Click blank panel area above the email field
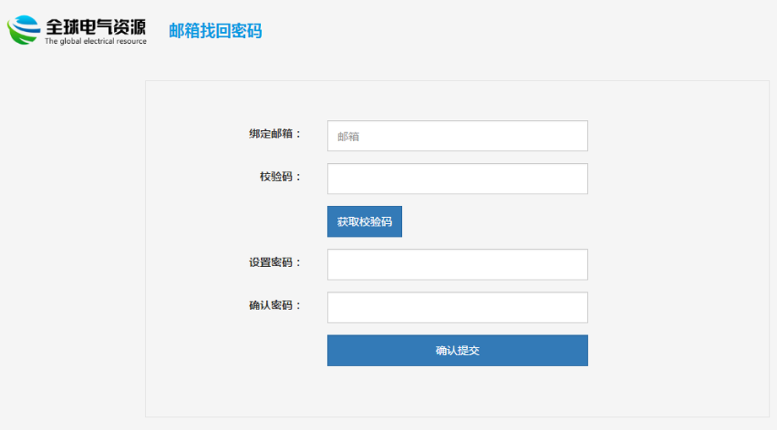The image size is (777, 430). click(x=458, y=101)
